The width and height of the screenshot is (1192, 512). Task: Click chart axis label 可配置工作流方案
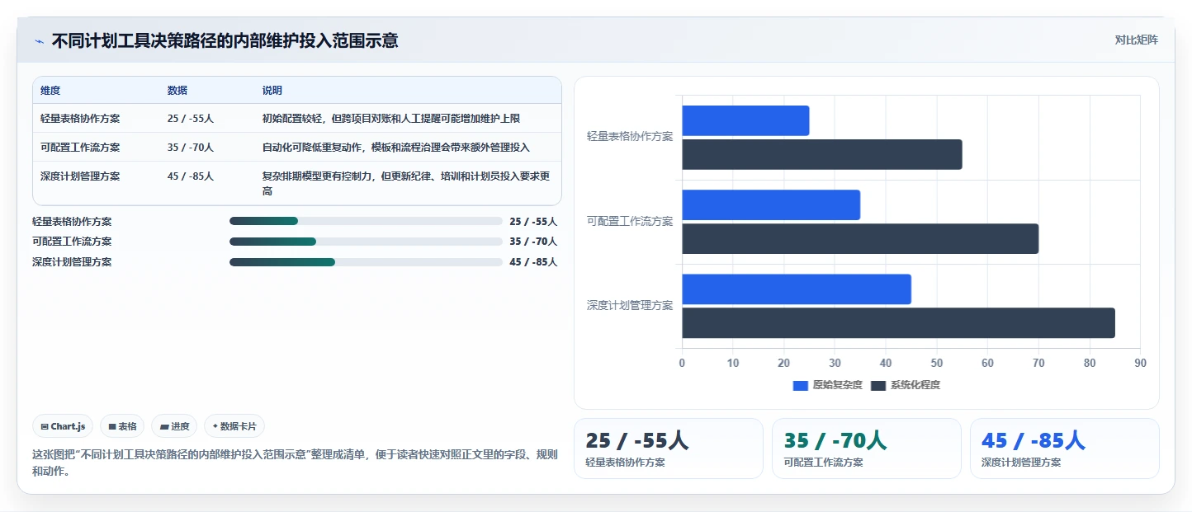[630, 221]
